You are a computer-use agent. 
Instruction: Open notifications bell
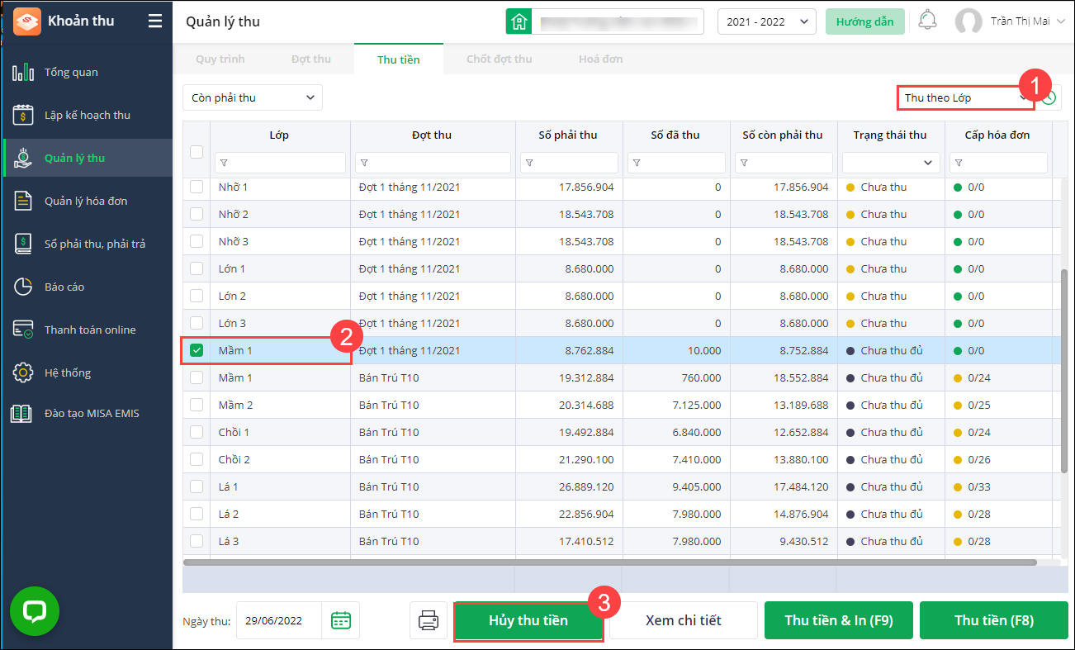[928, 21]
